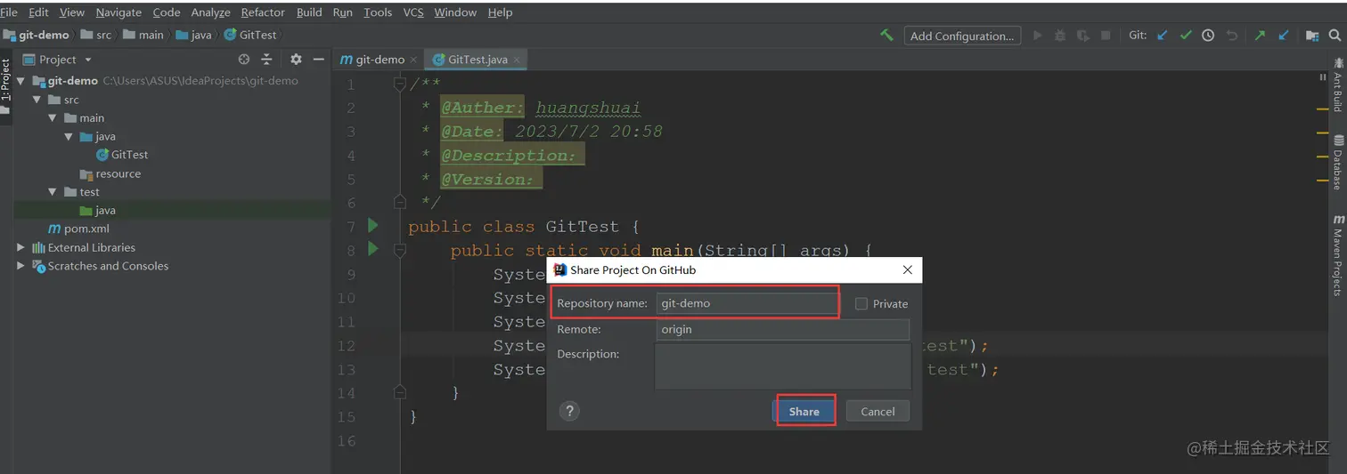The width and height of the screenshot is (1347, 474).
Task: Collapse the java folder under main
Action: [x=69, y=136]
